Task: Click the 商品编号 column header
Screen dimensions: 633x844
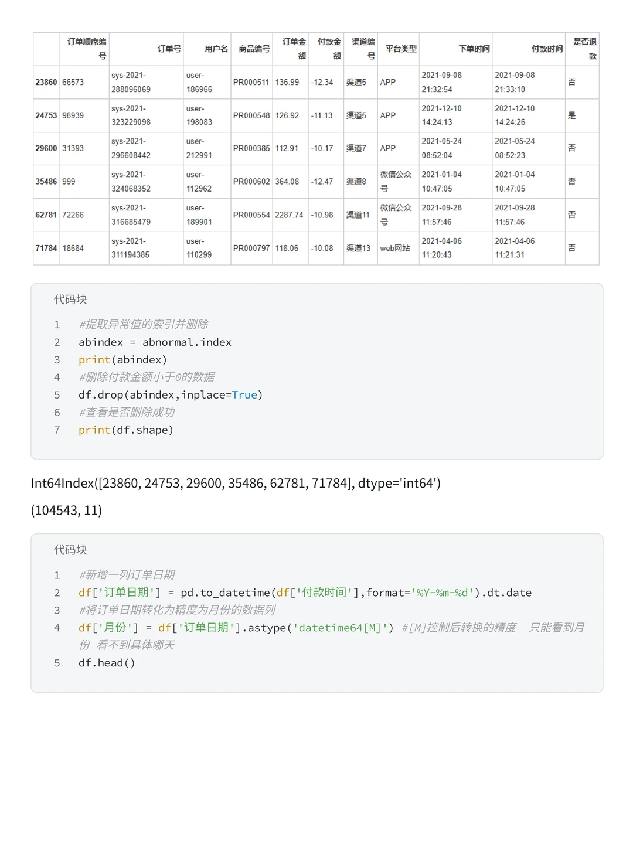Action: click(x=254, y=49)
